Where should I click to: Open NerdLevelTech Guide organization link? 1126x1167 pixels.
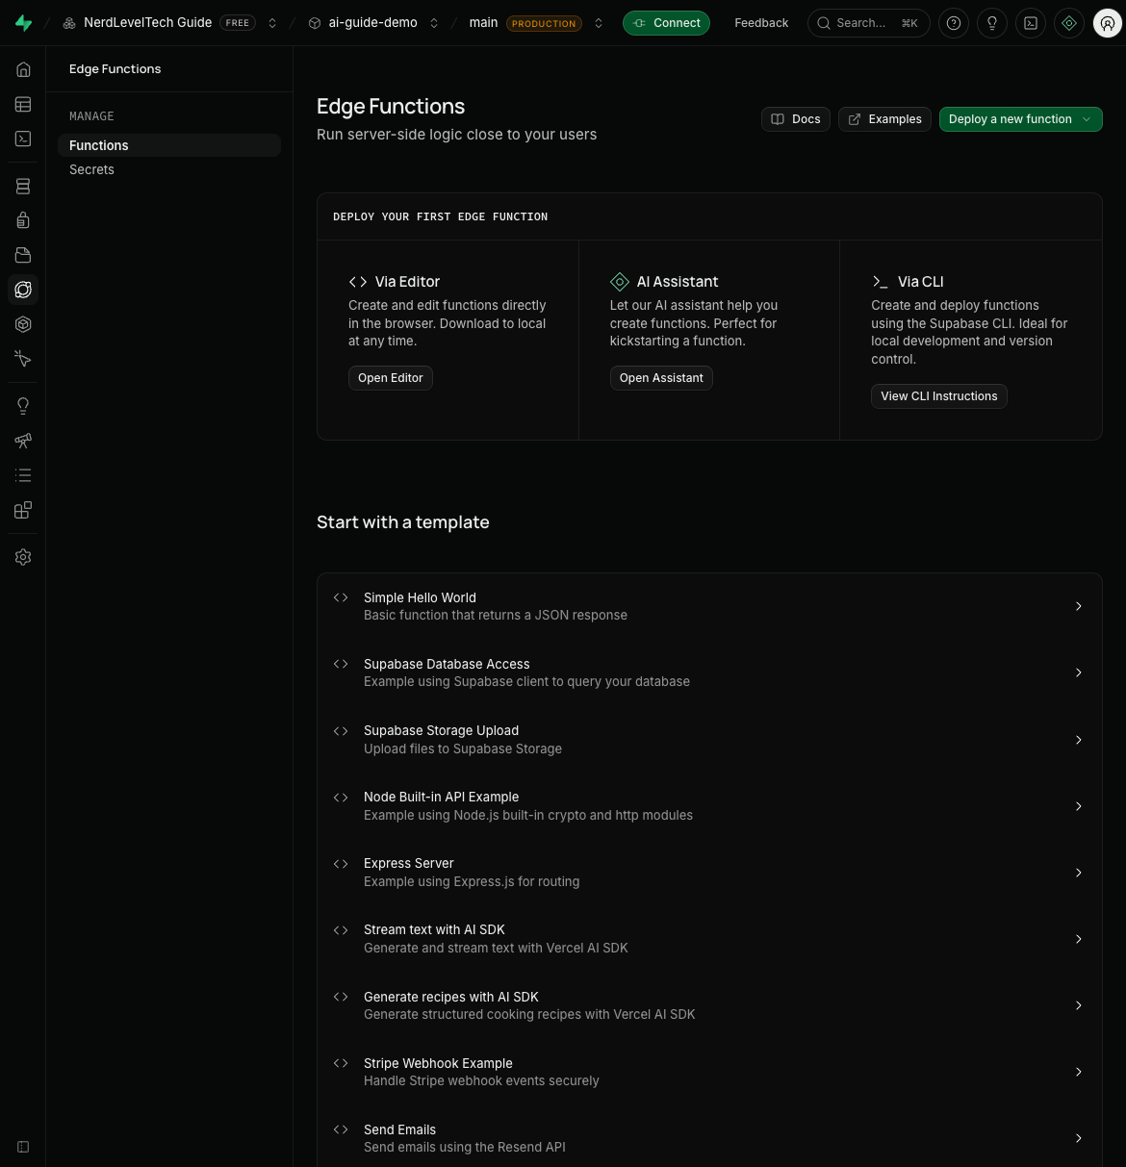click(147, 23)
